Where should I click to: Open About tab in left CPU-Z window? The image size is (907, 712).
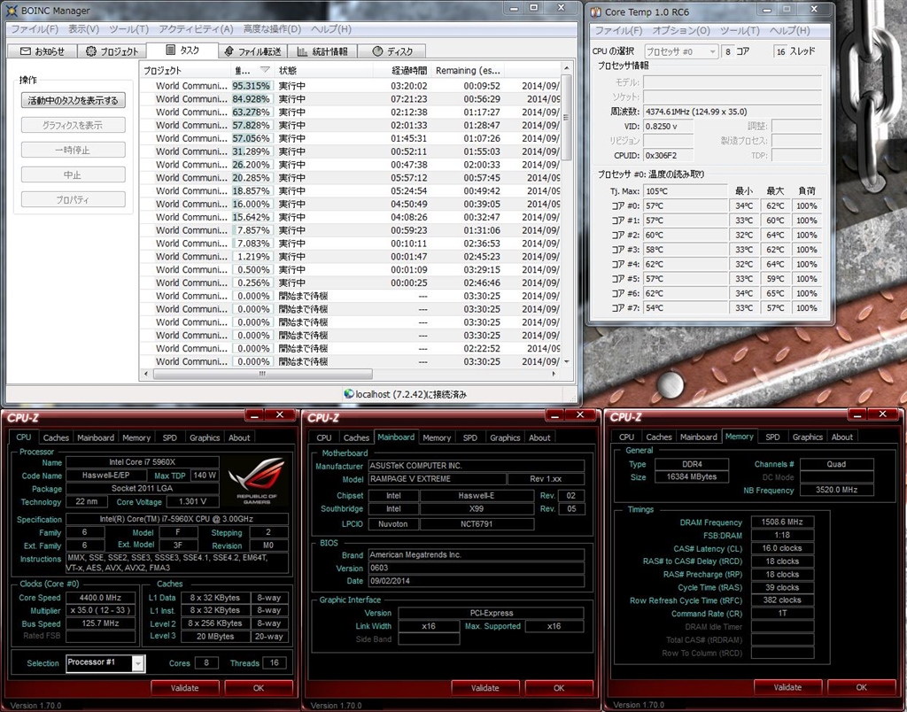[x=239, y=437]
